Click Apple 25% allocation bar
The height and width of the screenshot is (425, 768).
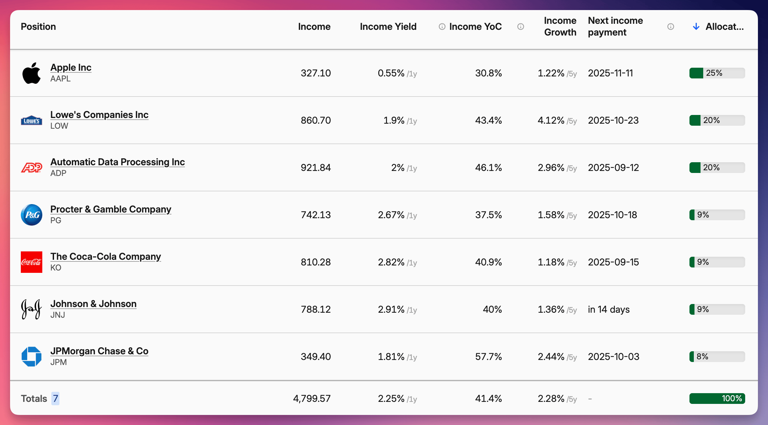tap(717, 73)
